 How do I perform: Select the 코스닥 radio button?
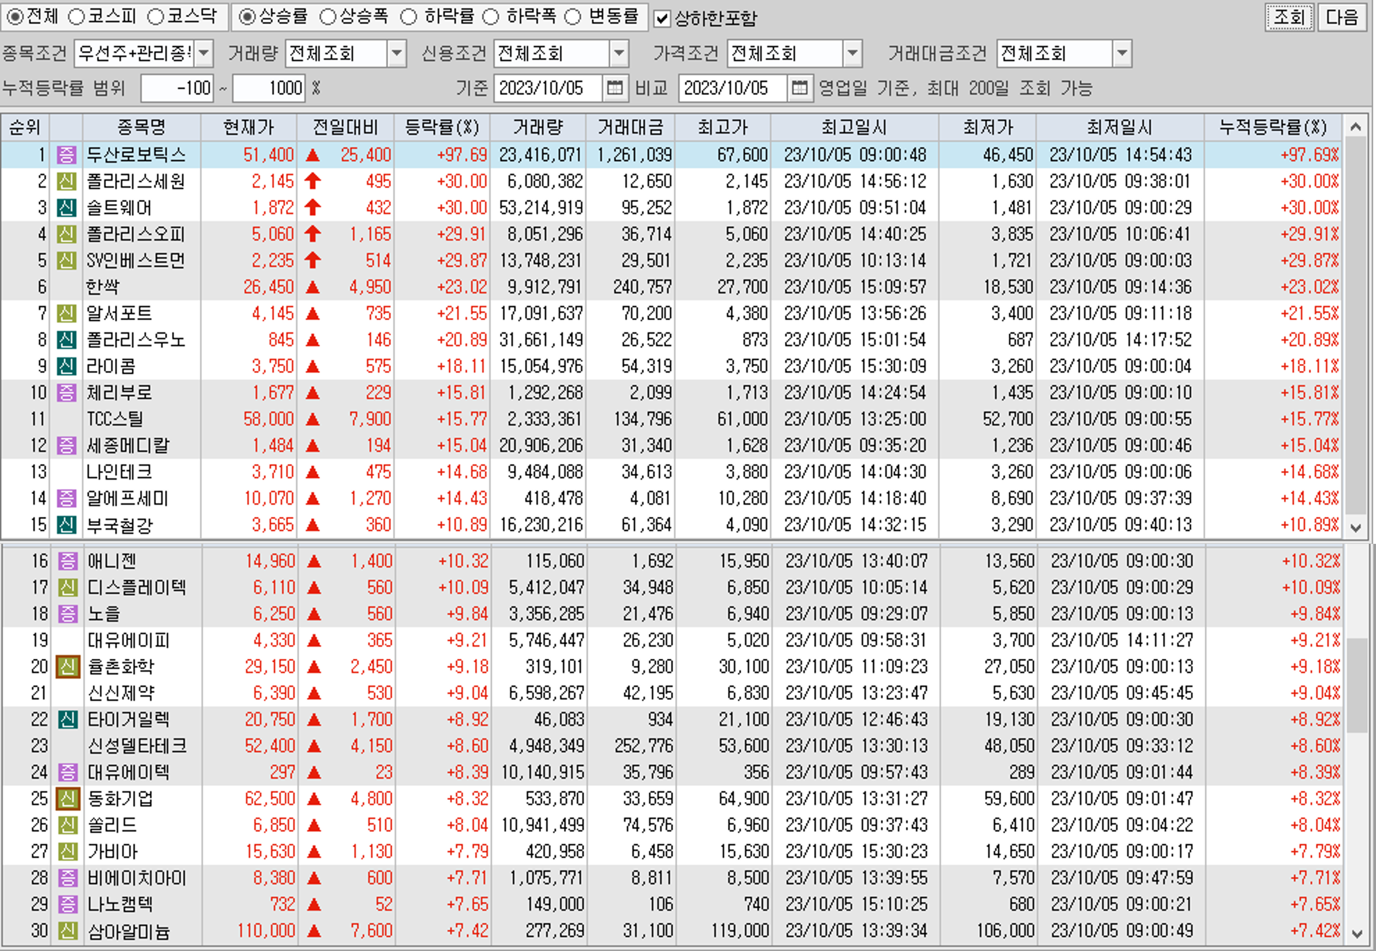pyautogui.click(x=156, y=17)
